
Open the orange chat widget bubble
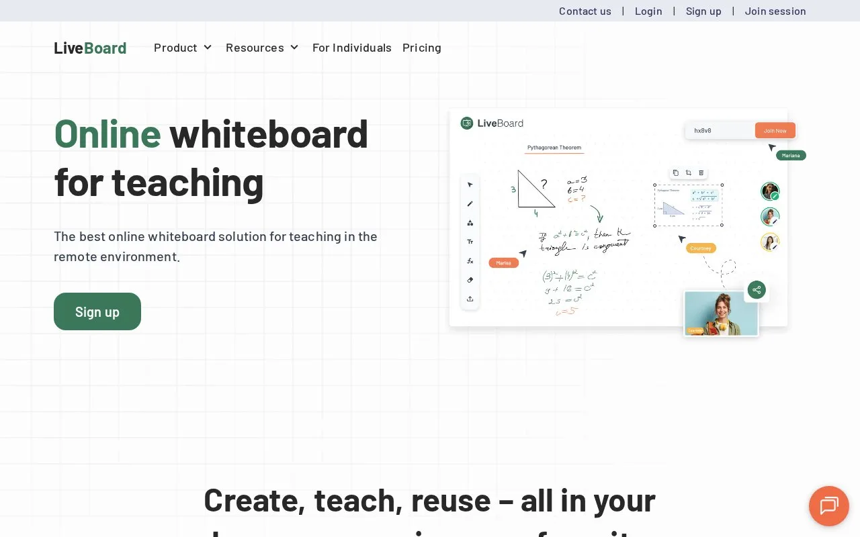[829, 506]
